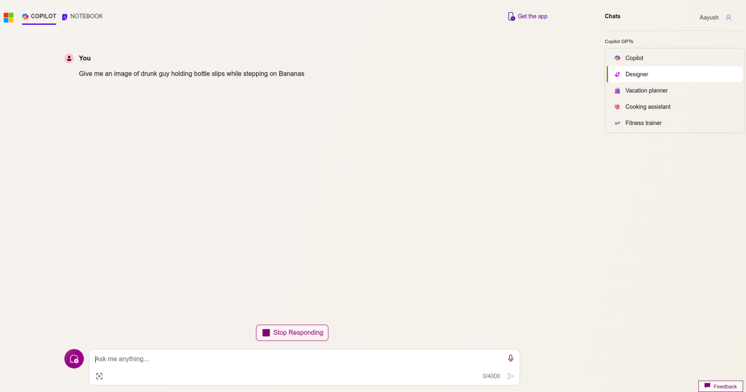This screenshot has width=746, height=392.
Task: Open the Fitness trainer GPT
Action: point(644,123)
